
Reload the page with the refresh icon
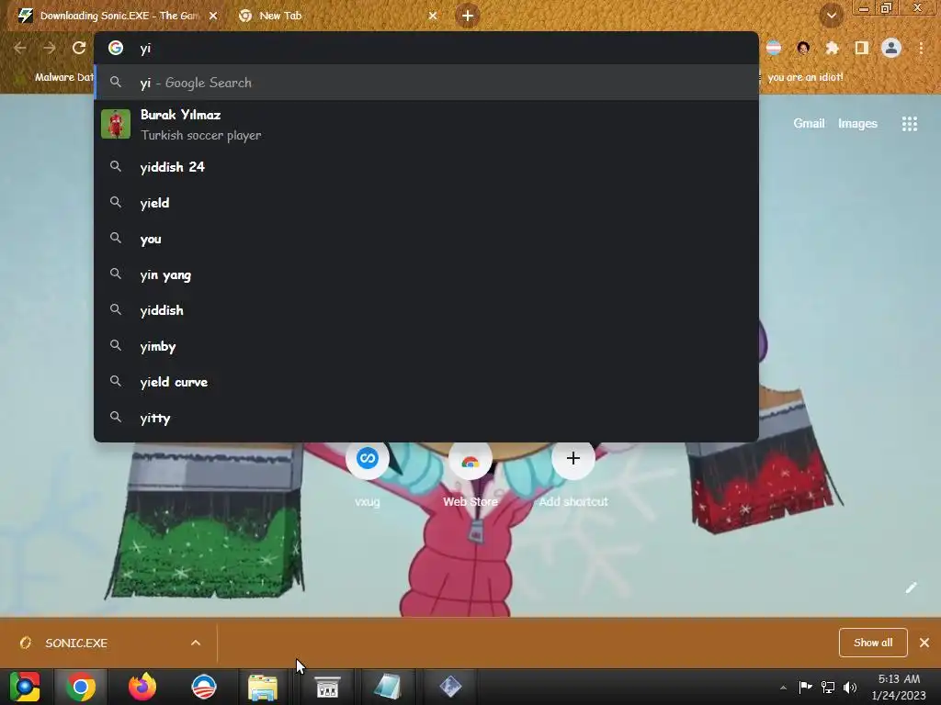point(79,48)
